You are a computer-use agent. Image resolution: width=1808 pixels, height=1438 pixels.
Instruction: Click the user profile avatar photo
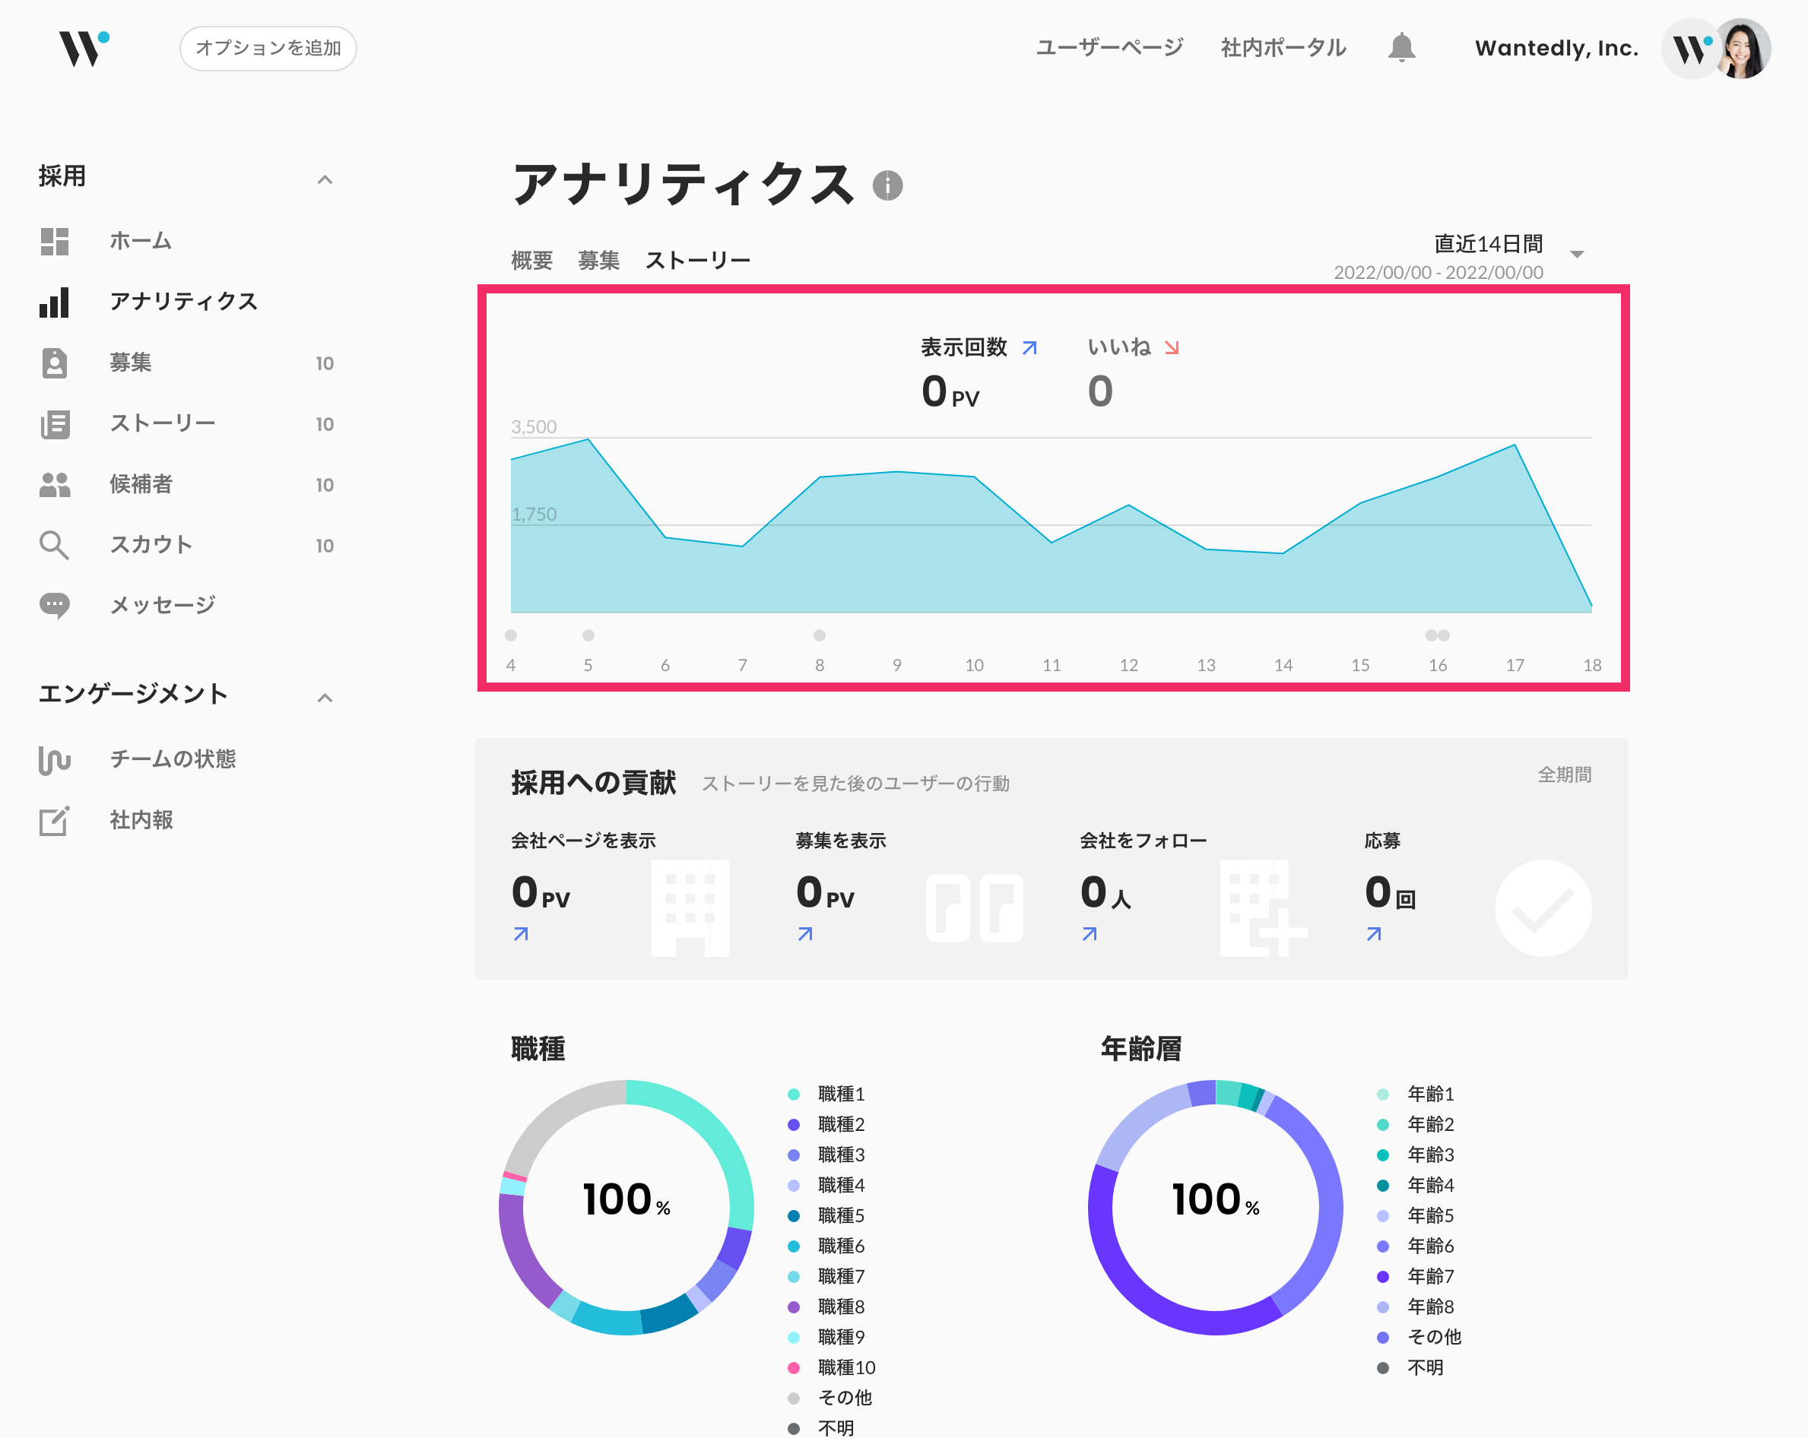point(1743,49)
